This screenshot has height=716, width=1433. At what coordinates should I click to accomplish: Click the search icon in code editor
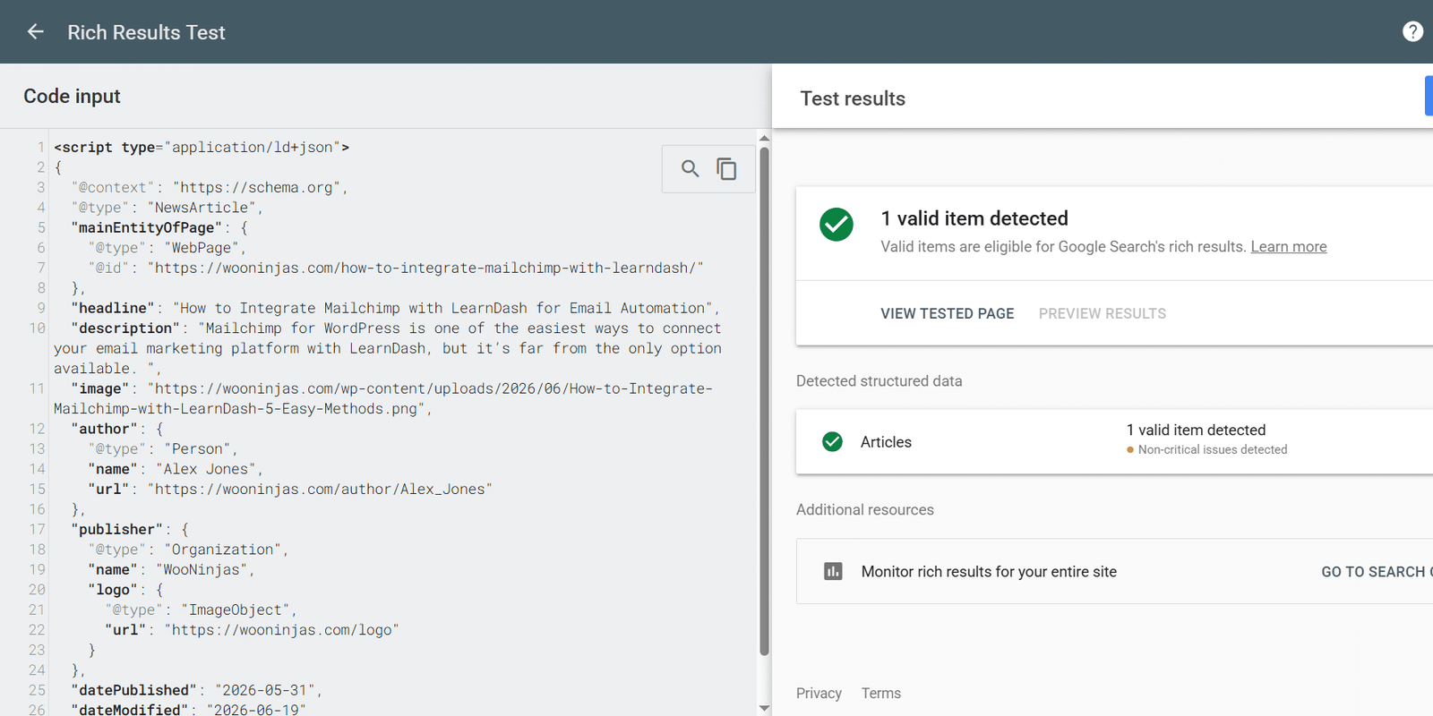tap(690, 168)
